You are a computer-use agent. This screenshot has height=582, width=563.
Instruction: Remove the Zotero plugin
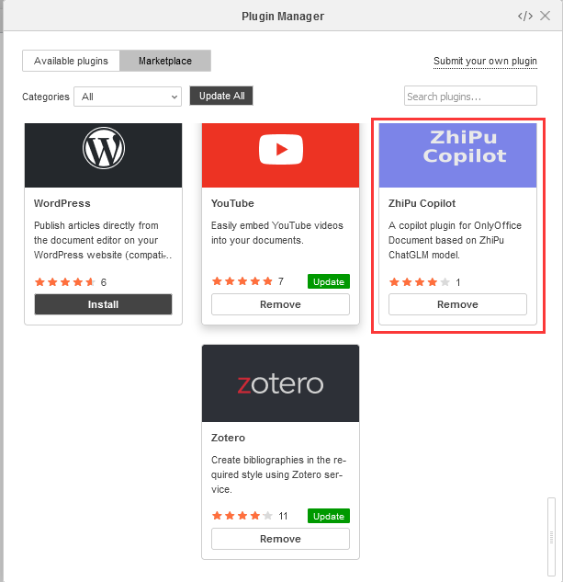pyautogui.click(x=280, y=539)
